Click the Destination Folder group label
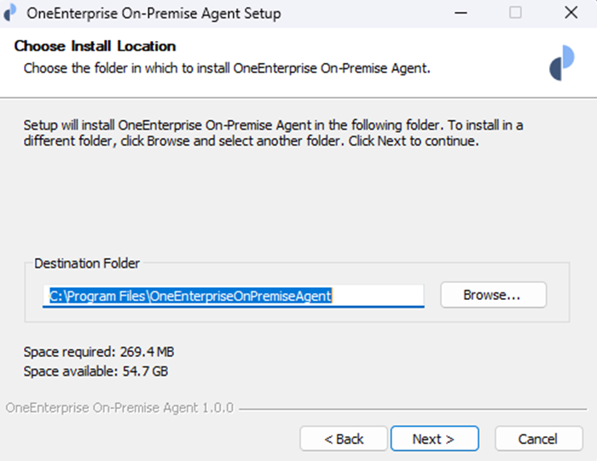This screenshot has height=461, width=597. coord(87,263)
